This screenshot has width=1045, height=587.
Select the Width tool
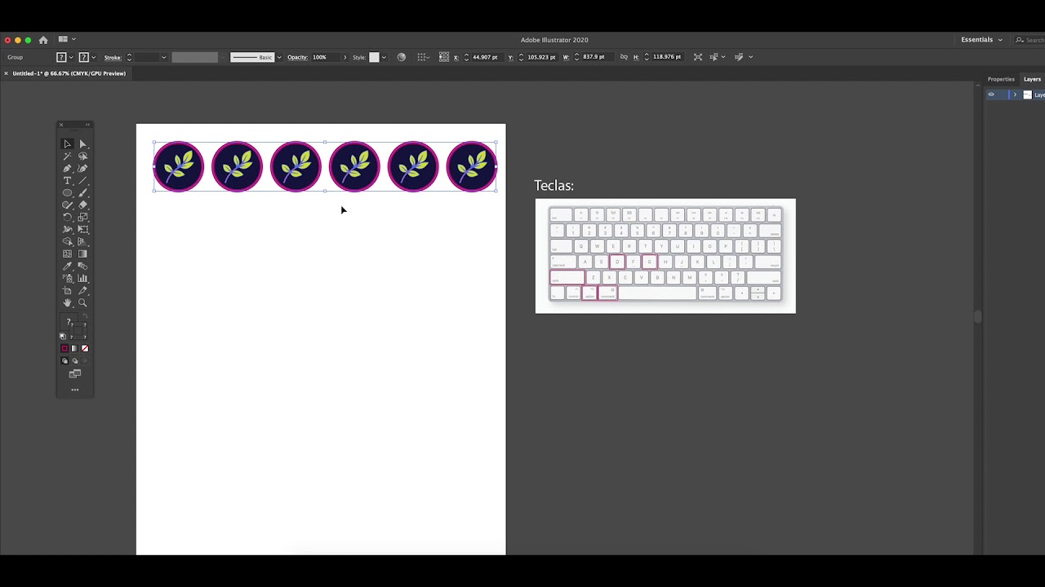(67, 229)
